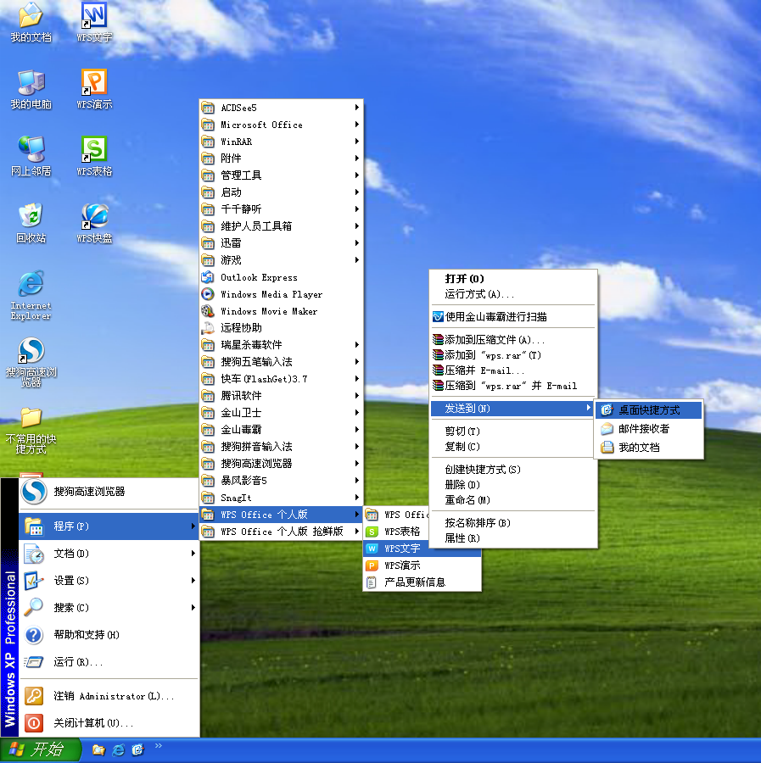Expand the 附件 Accessories folder
This screenshot has width=761, height=763.
281,159
